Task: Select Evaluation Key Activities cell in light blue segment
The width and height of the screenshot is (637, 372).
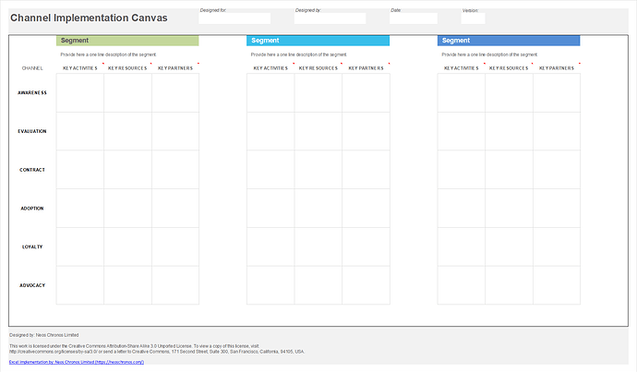Action: [x=270, y=131]
